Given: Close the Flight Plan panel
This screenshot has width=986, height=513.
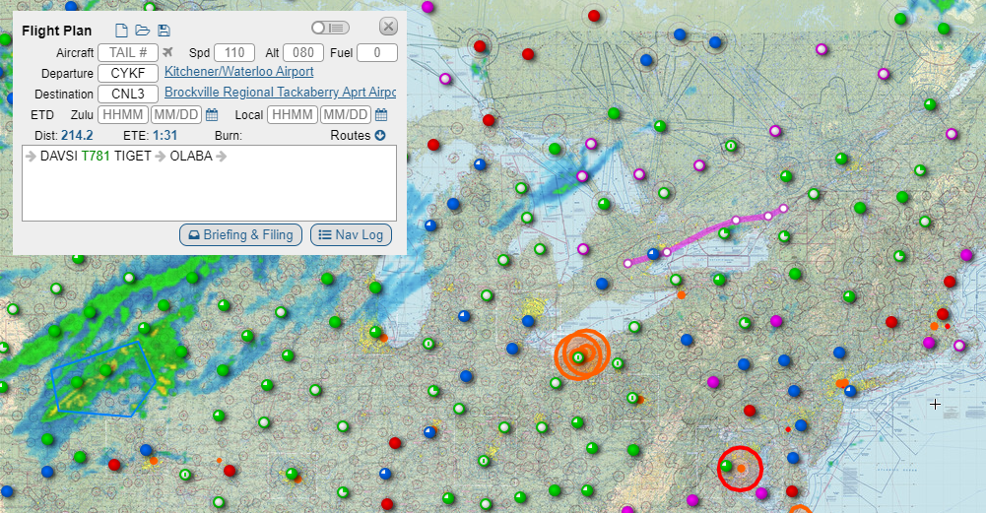Looking at the screenshot, I should [388, 27].
